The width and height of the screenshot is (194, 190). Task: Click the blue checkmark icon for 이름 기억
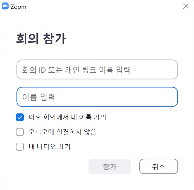tap(20, 117)
